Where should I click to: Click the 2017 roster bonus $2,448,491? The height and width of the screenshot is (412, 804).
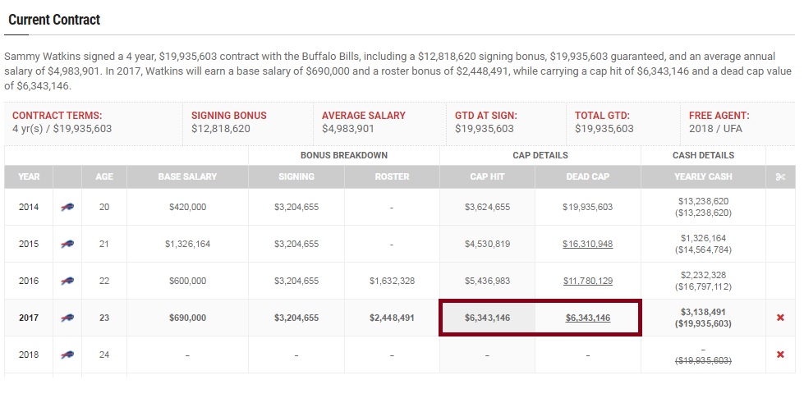[392, 318]
